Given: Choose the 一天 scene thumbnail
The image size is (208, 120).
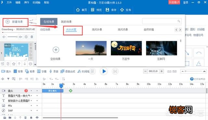Looking at the screenshot, I should point(91,48).
